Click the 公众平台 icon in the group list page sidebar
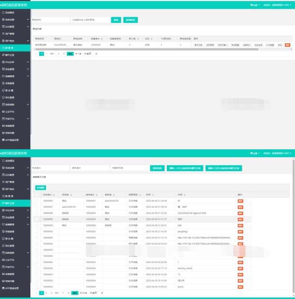Image resolution: width=295 pixels, height=299 pixels. tap(3, 111)
